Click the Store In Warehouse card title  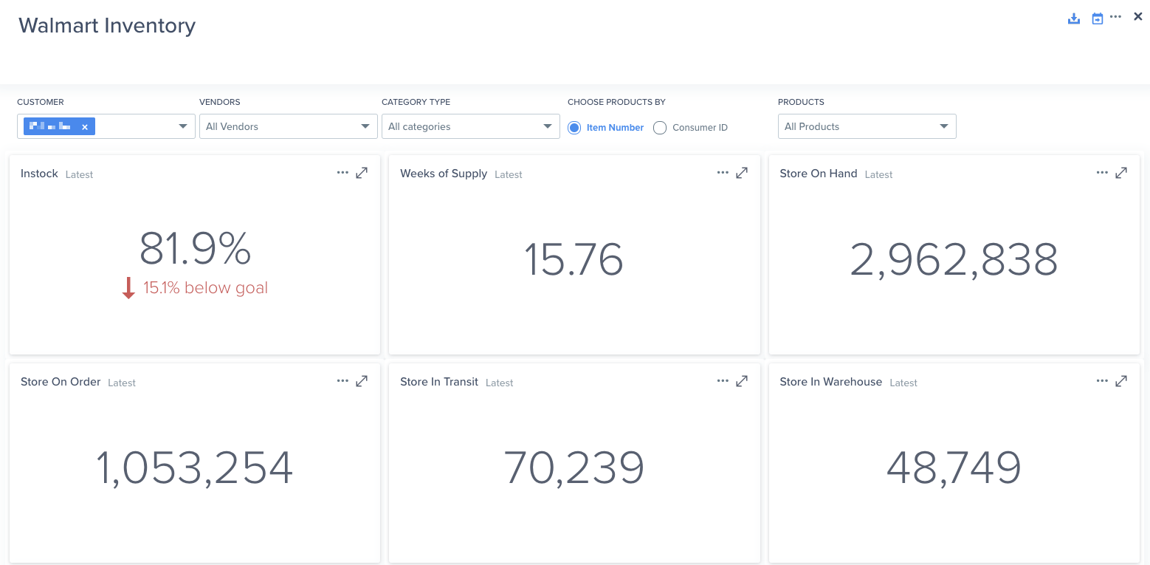[x=831, y=382]
